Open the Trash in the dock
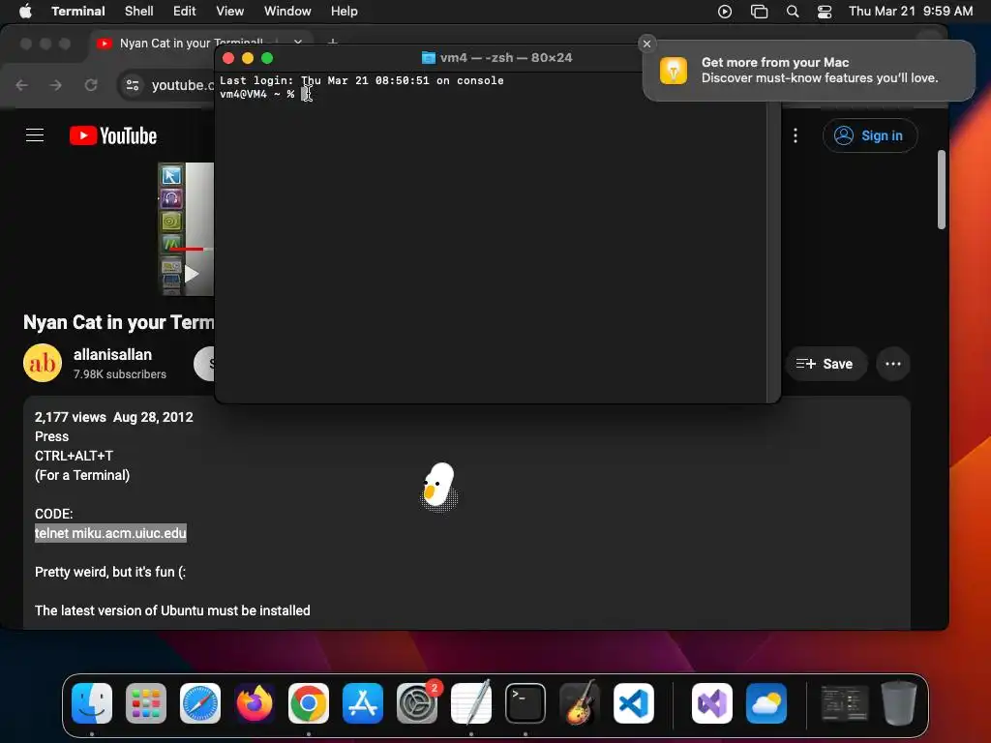The width and height of the screenshot is (991, 743). [899, 703]
